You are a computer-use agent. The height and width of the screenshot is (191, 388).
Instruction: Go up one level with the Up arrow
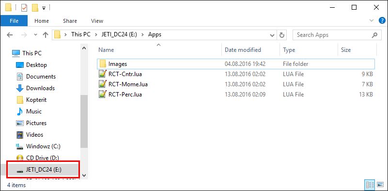45,35
